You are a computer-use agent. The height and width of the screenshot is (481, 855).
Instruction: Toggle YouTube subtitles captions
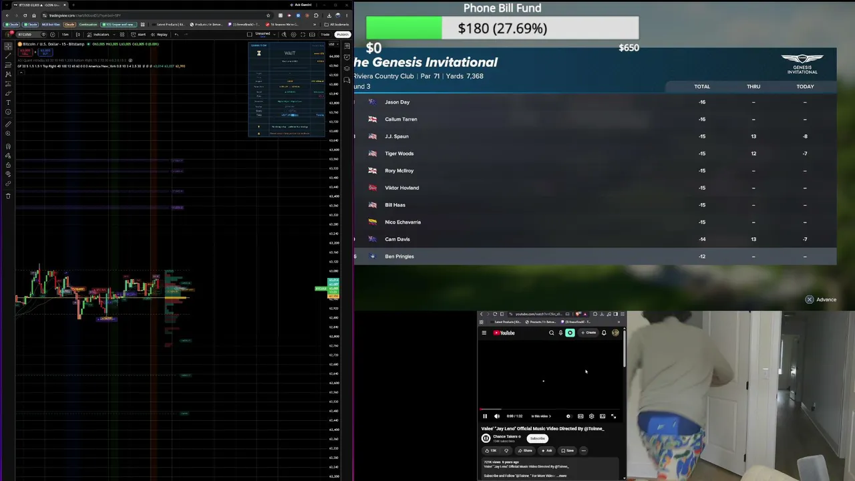[x=580, y=416]
